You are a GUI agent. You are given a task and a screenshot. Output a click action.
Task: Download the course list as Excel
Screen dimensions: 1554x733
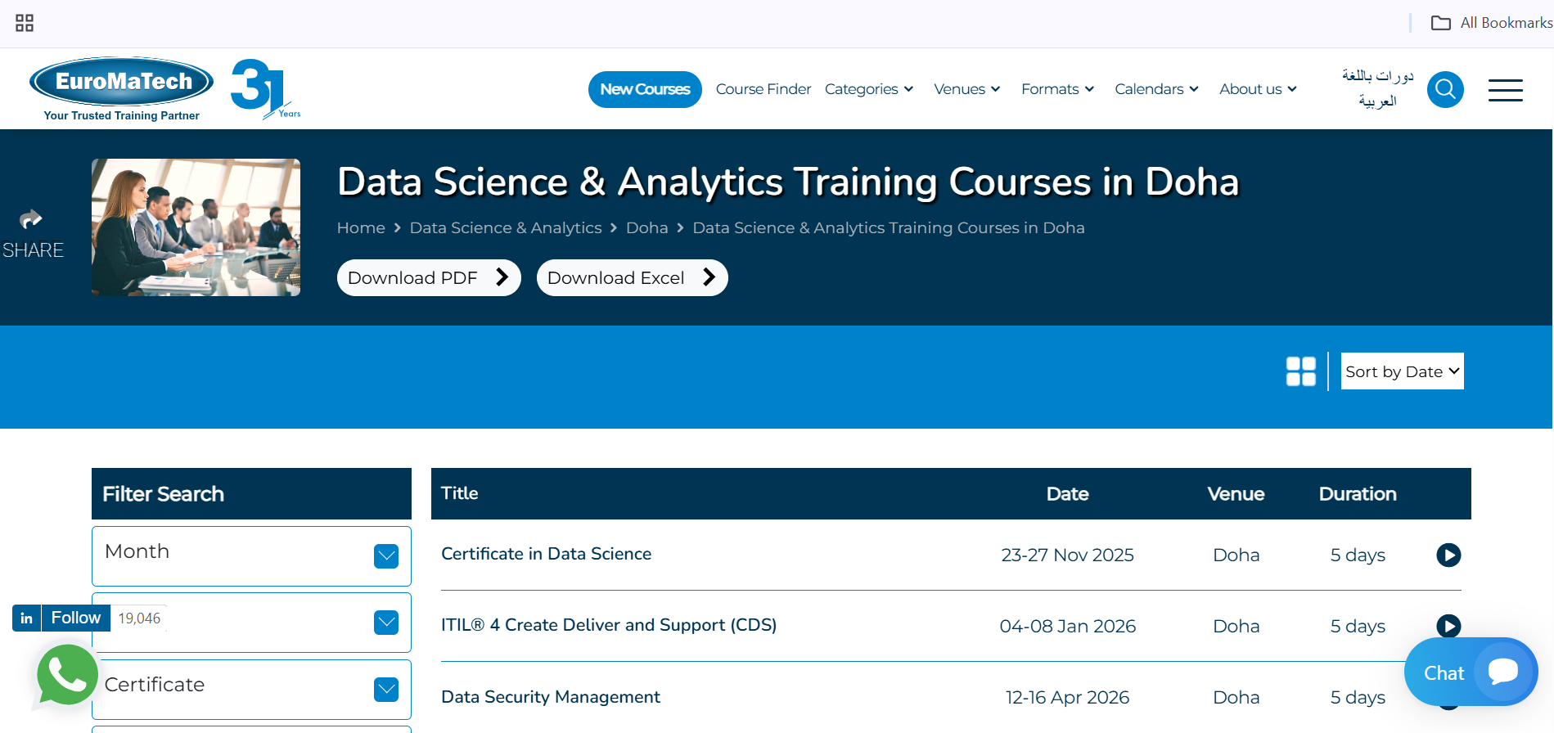coord(633,278)
